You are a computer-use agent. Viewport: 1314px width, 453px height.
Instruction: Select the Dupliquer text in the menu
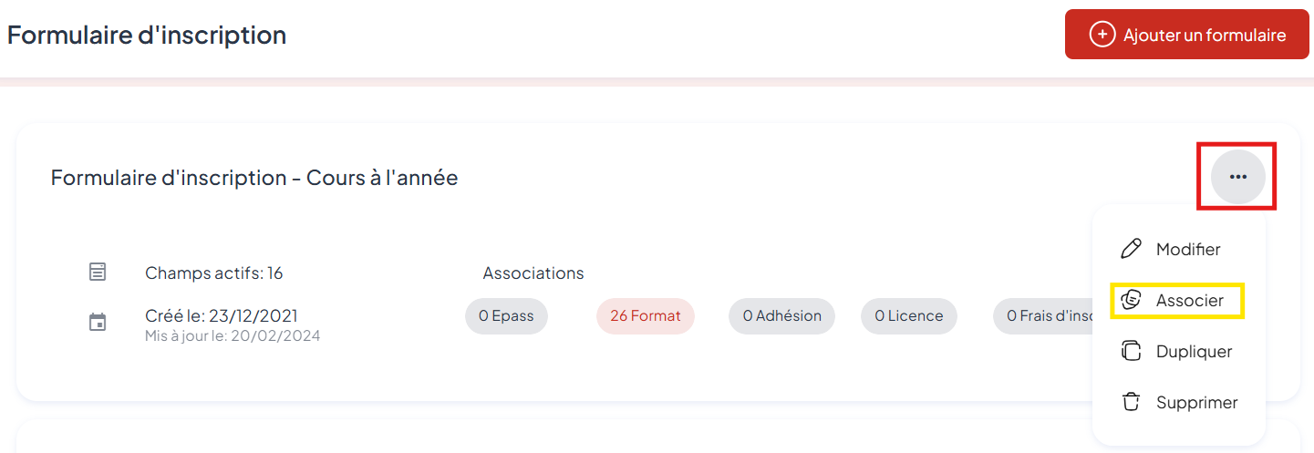tap(1194, 351)
